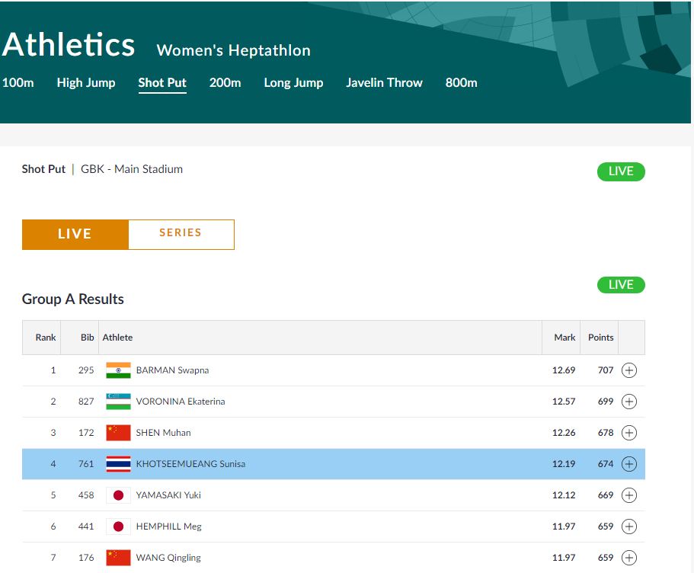Click plus icon beside SHEN Muhan
694x573 pixels.
click(x=628, y=433)
